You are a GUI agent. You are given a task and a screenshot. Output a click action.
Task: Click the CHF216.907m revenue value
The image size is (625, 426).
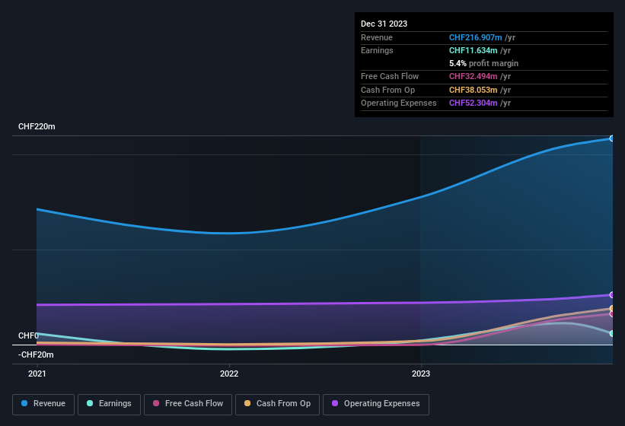pos(475,37)
